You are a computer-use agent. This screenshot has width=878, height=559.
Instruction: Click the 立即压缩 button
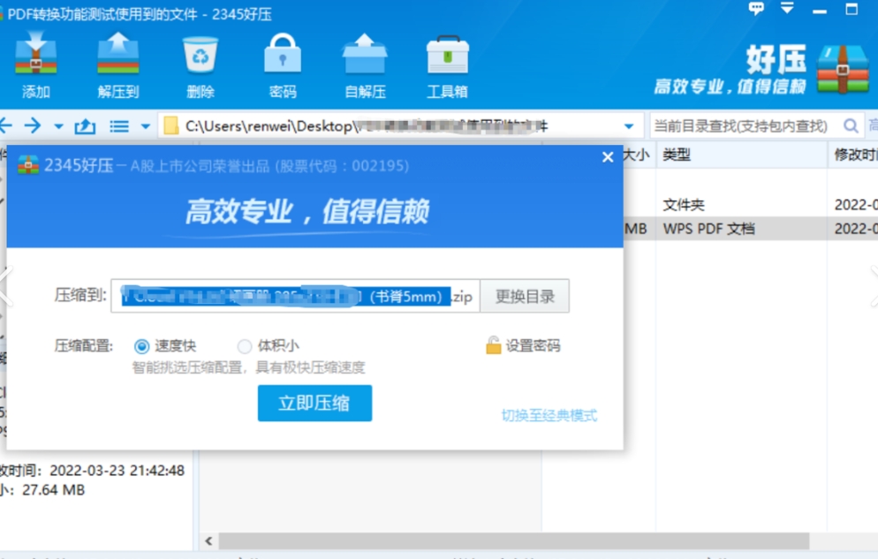pos(314,404)
